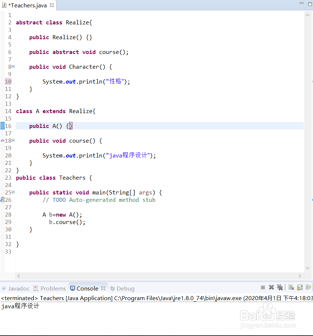Click the horizontal scroll right arrow

[300, 276]
